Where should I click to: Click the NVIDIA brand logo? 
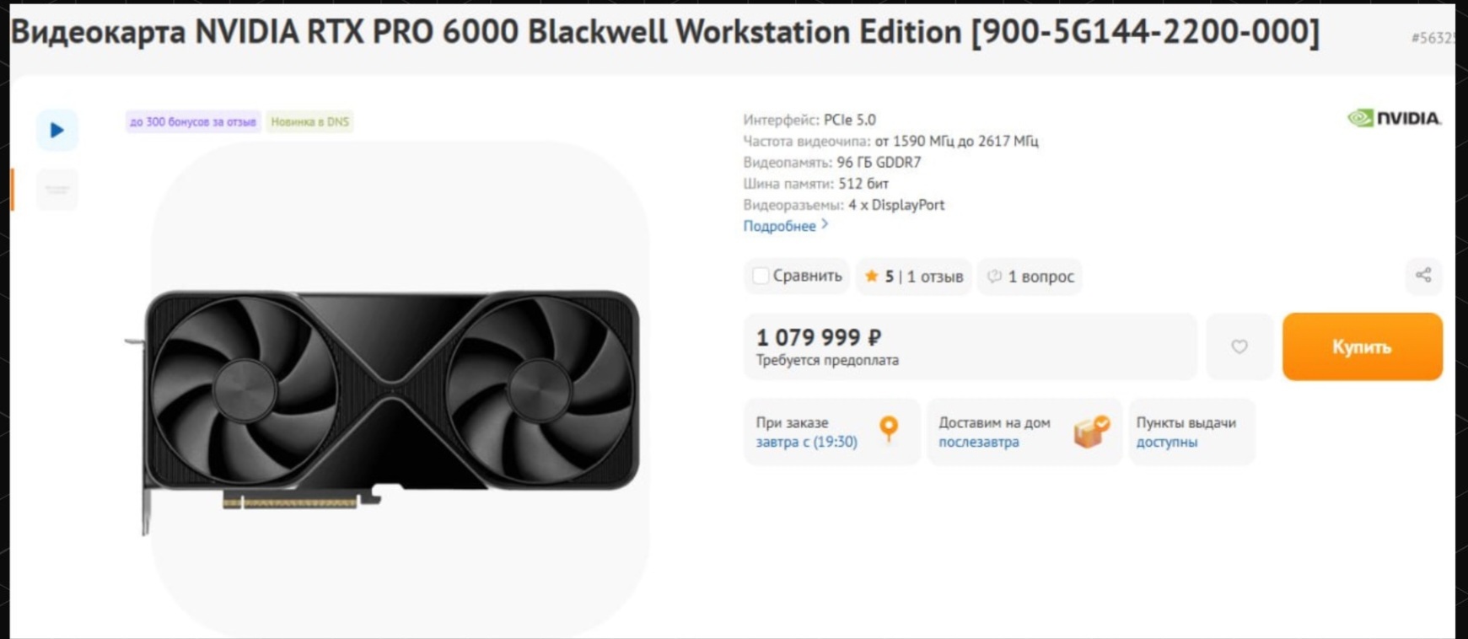(1394, 118)
